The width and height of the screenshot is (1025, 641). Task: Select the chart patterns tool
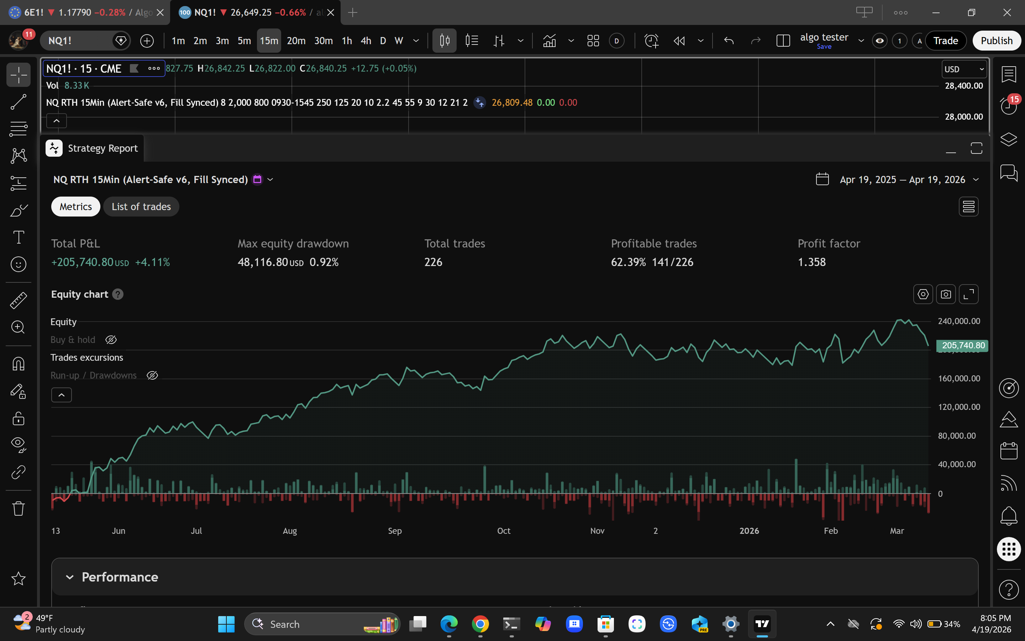coord(18,156)
